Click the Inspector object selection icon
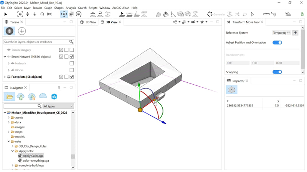Screen dimensions: 307x172 [x=232, y=90]
